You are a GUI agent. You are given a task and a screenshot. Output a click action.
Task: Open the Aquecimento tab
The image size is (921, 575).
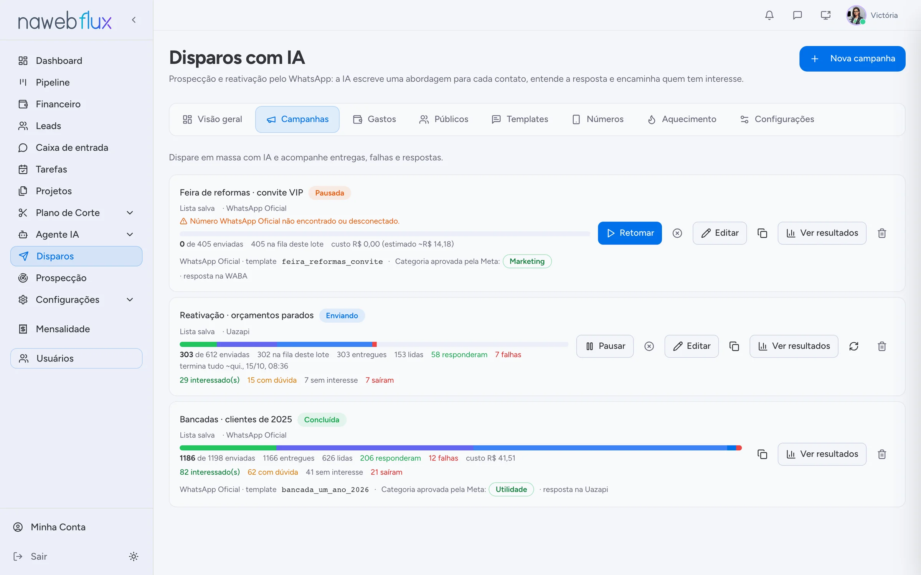point(682,119)
